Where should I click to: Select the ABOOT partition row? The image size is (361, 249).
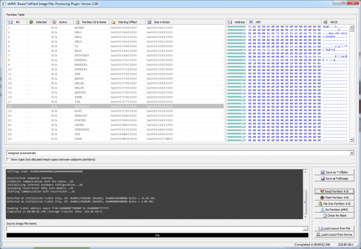coord(115,79)
